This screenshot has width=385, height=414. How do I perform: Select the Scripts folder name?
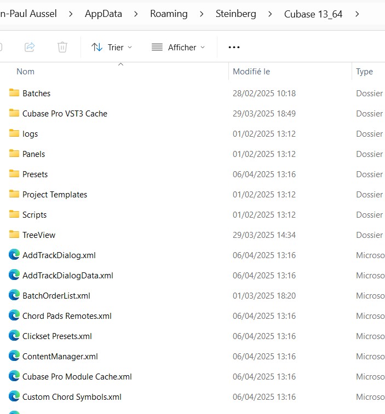click(x=35, y=215)
